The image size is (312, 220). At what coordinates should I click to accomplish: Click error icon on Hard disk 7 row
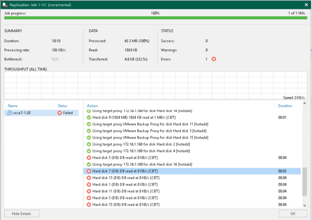point(89,171)
